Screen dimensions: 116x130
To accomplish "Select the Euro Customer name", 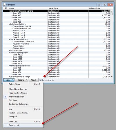I will (x=16, y=50).
